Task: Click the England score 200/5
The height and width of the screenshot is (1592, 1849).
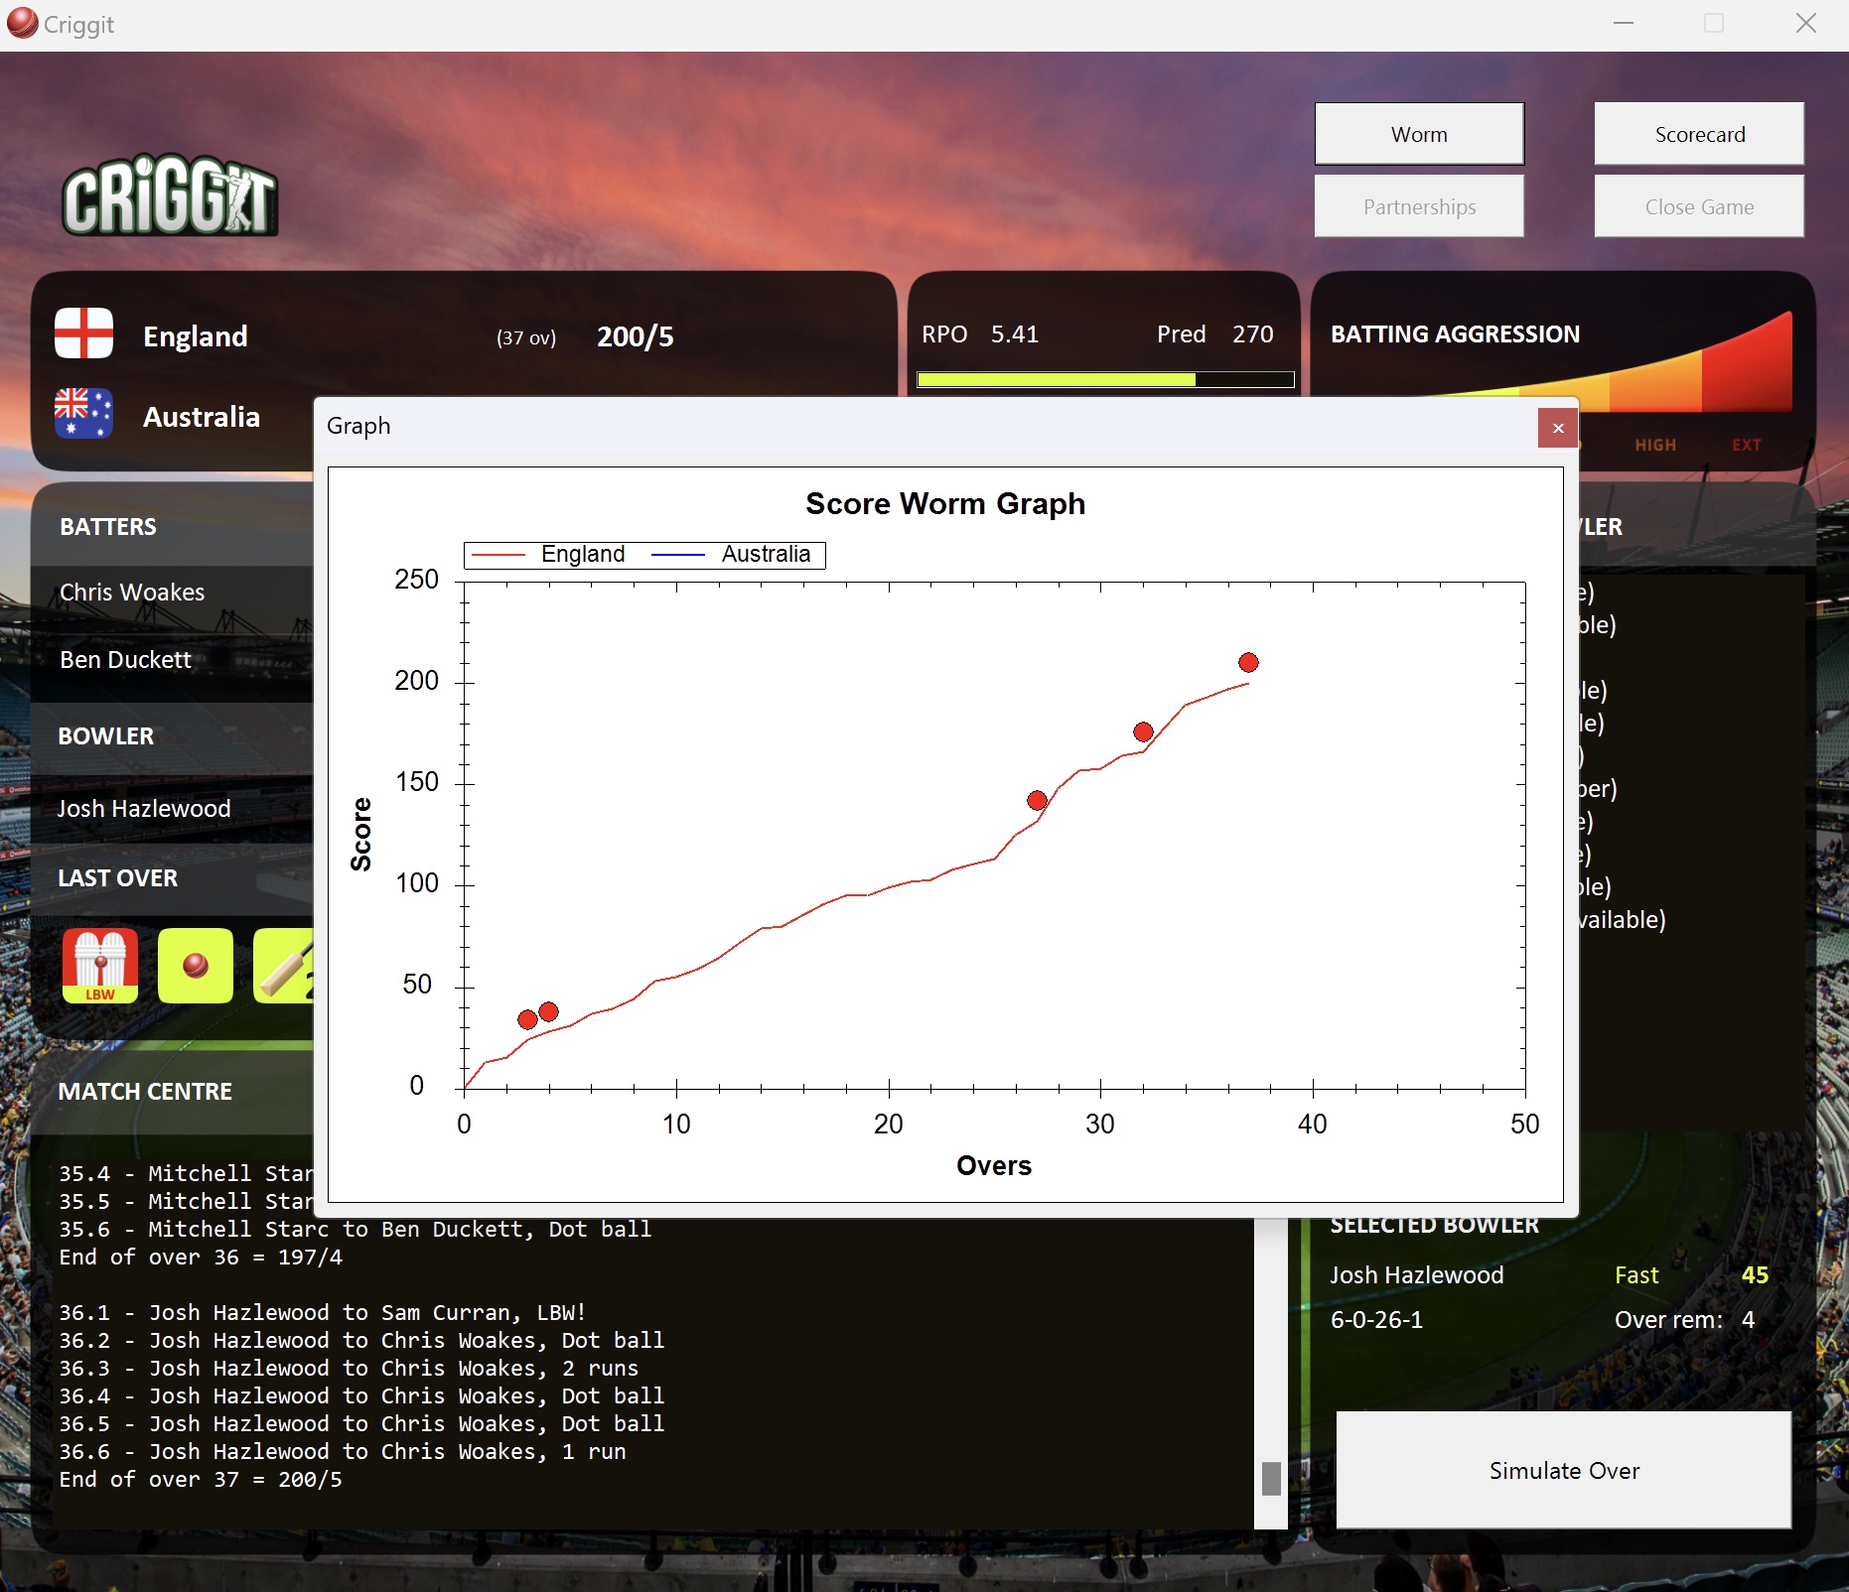Action: point(636,336)
